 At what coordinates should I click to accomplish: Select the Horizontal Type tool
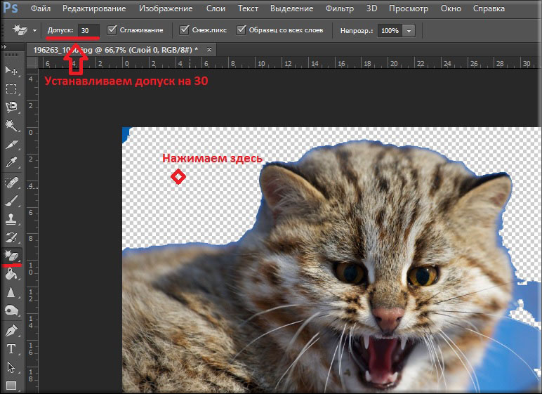point(12,348)
